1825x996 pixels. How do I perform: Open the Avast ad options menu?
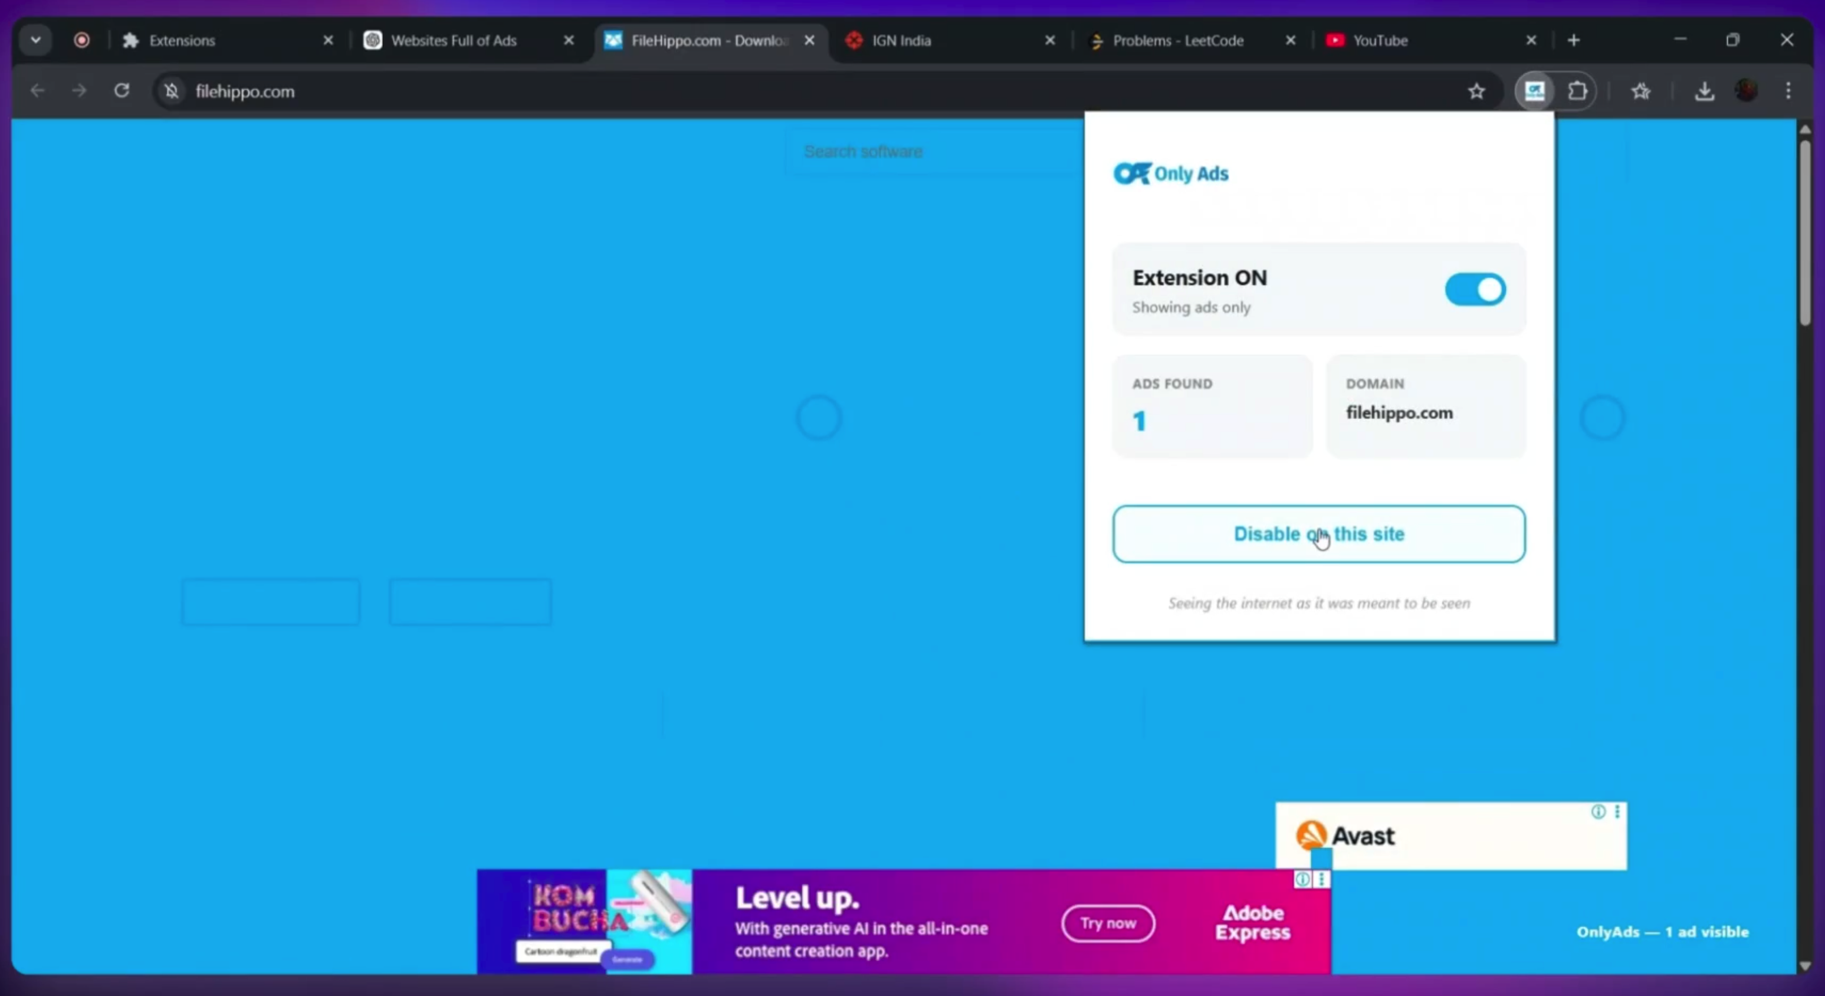(1617, 812)
